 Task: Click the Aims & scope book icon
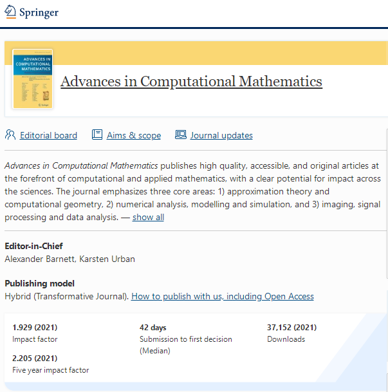click(x=97, y=135)
